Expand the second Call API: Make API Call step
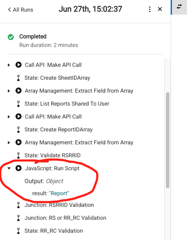Viewport: 187px width, 240px height. 9,117
